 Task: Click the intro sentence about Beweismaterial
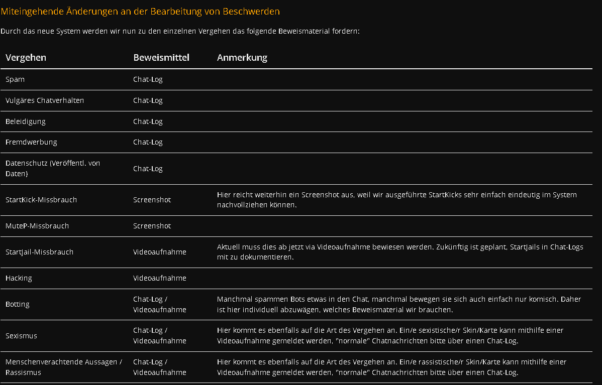(x=180, y=31)
